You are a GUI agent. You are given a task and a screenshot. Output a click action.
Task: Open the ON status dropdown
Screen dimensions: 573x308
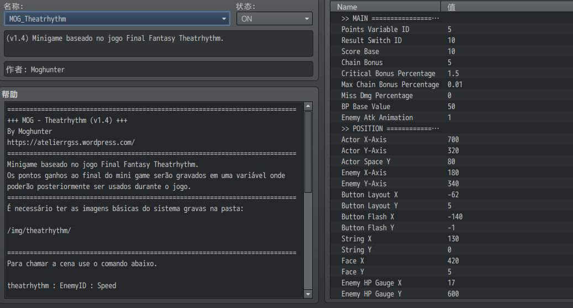point(275,19)
